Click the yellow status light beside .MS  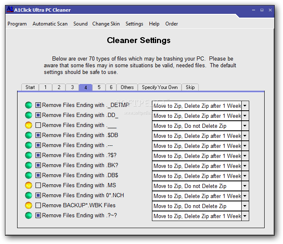point(28,186)
